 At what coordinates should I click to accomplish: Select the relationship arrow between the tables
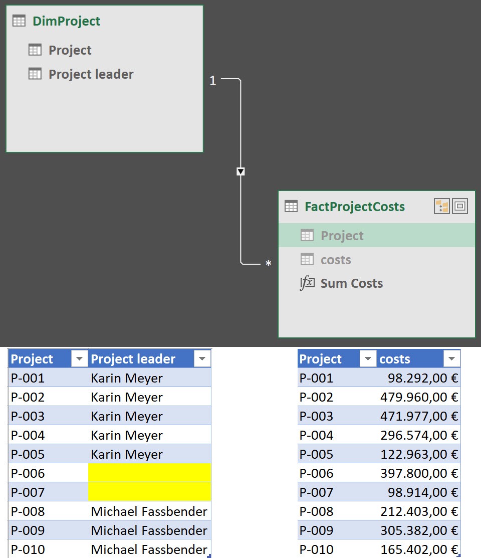pyautogui.click(x=241, y=171)
